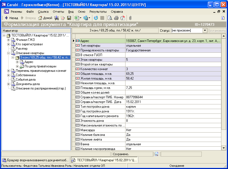Go back with the Назад button
The width and height of the screenshot is (228, 169).
pyautogui.click(x=11, y=18)
